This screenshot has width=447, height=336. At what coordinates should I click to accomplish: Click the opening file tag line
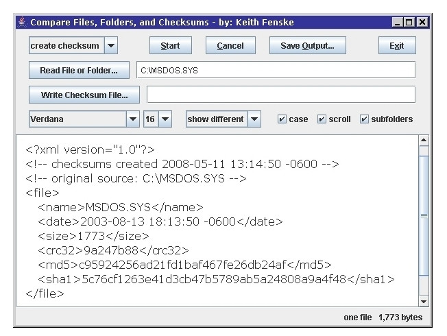(43, 193)
